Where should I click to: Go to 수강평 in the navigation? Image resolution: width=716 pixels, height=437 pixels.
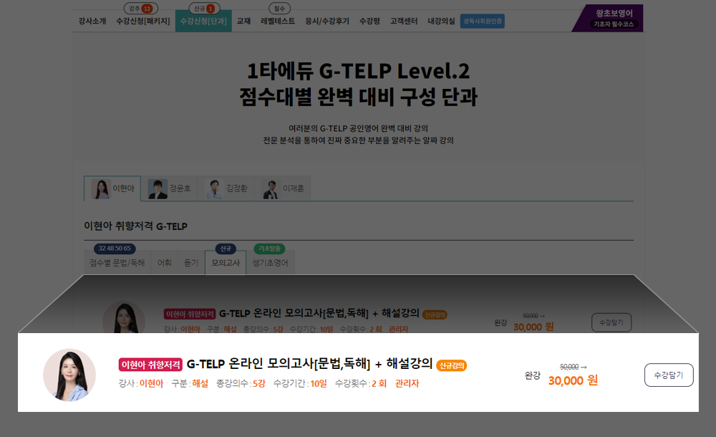pyautogui.click(x=369, y=21)
